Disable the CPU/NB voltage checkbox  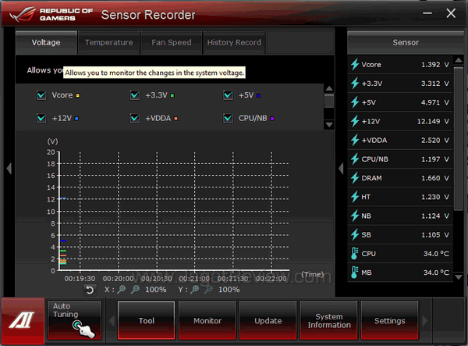(x=228, y=119)
